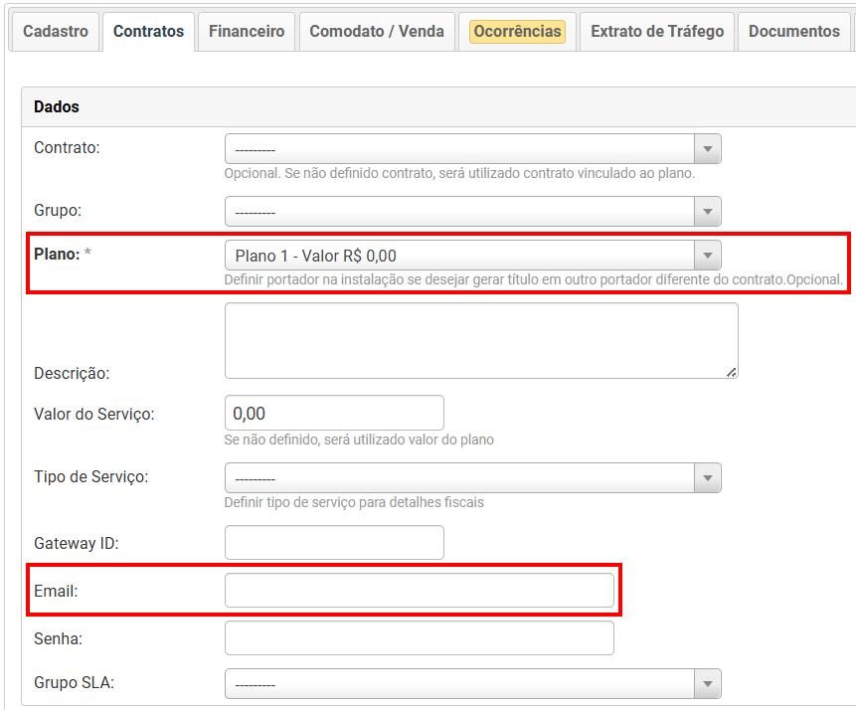856x710 pixels.
Task: Expand the Contrato dropdown
Action: point(472,149)
